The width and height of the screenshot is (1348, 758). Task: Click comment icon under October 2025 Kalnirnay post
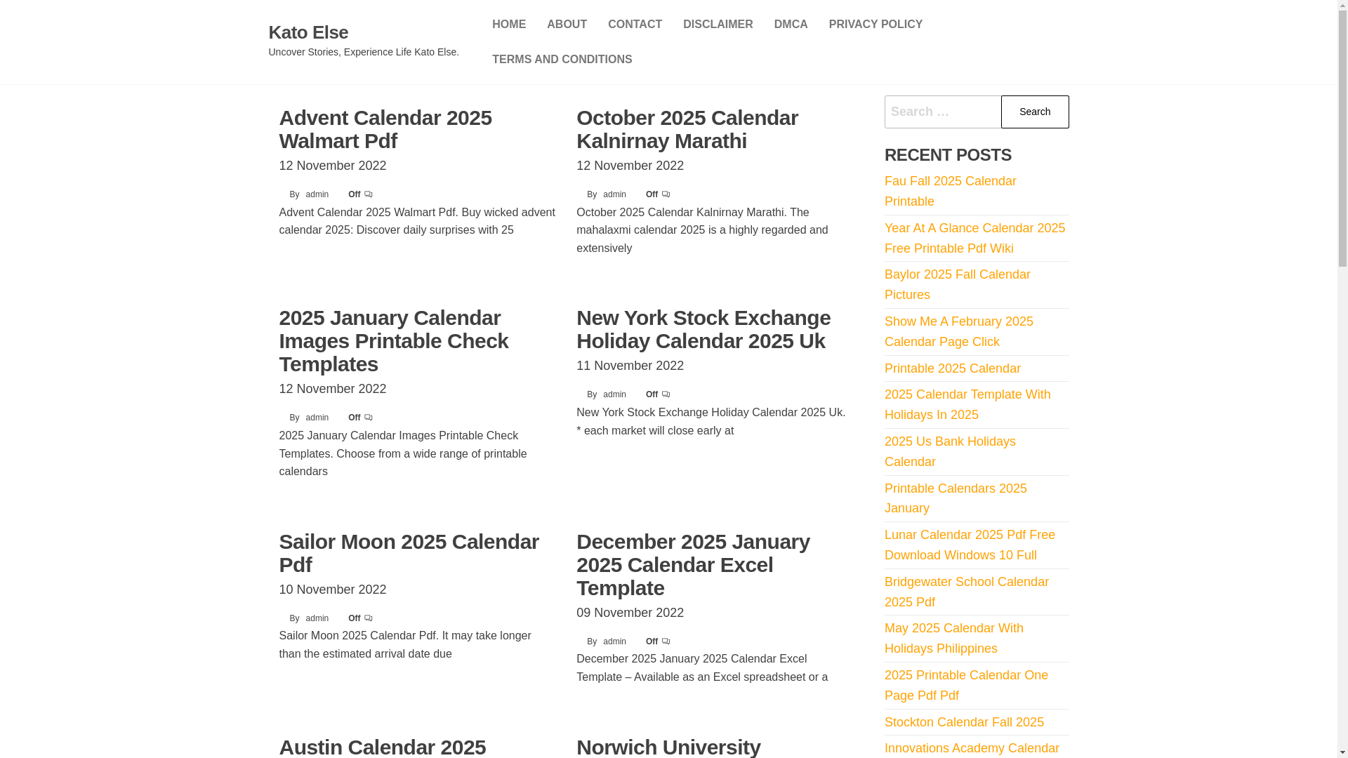[x=666, y=194]
